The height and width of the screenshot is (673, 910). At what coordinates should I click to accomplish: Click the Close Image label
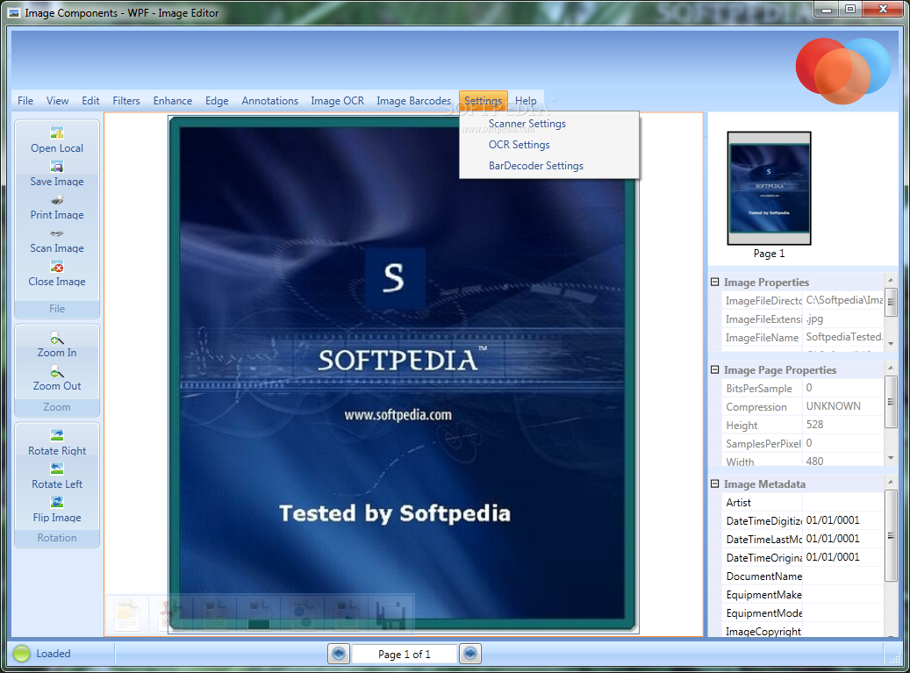click(57, 282)
